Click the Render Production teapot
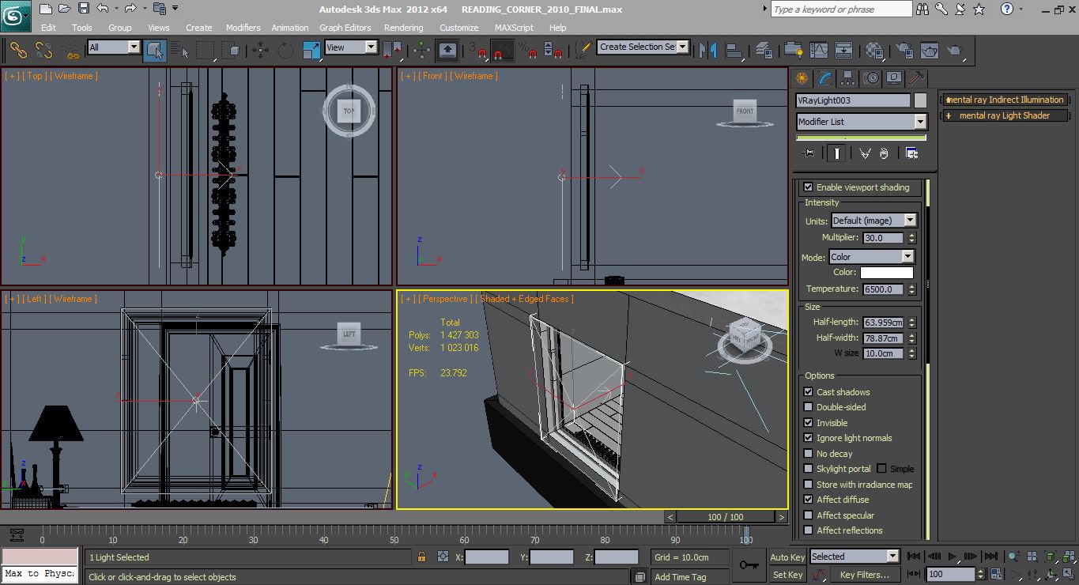This screenshot has width=1079, height=585. [x=955, y=51]
